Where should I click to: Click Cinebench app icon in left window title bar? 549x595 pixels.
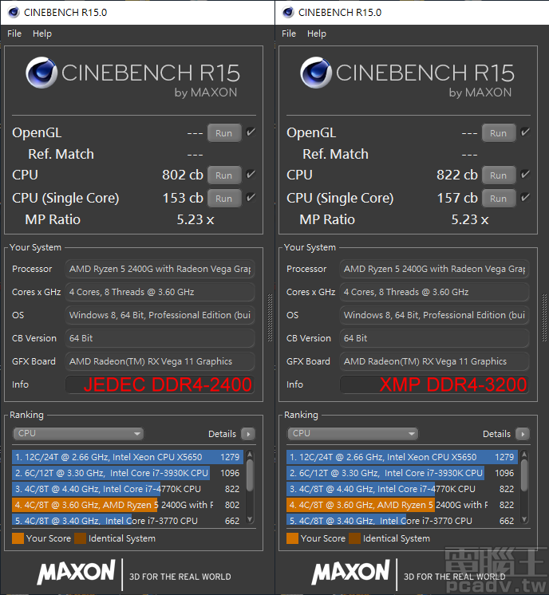[13, 12]
